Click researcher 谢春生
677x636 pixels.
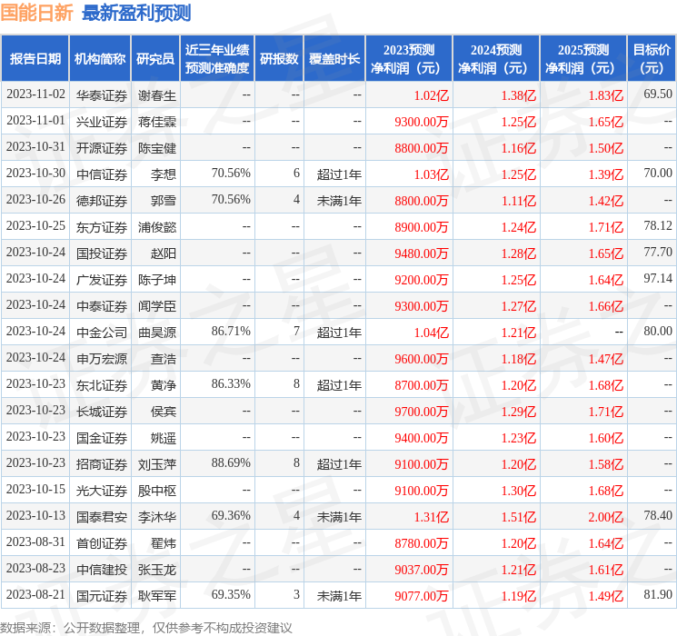point(157,95)
